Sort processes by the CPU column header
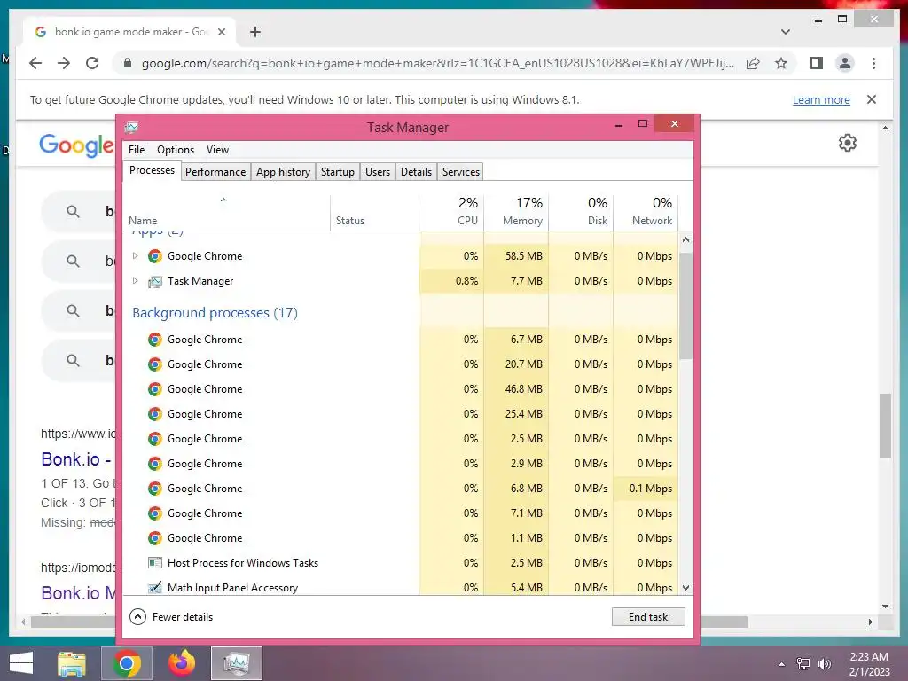The height and width of the screenshot is (681, 908). pyautogui.click(x=451, y=211)
